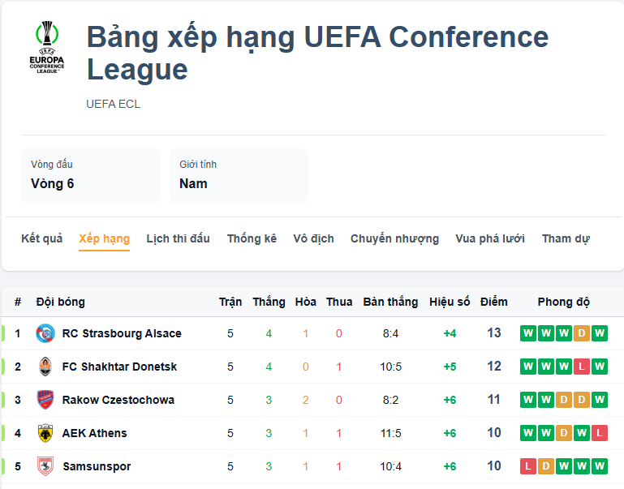Viewport: 624px width, 489px height.
Task: Switch to the Kết quả tab
Action: coord(41,238)
